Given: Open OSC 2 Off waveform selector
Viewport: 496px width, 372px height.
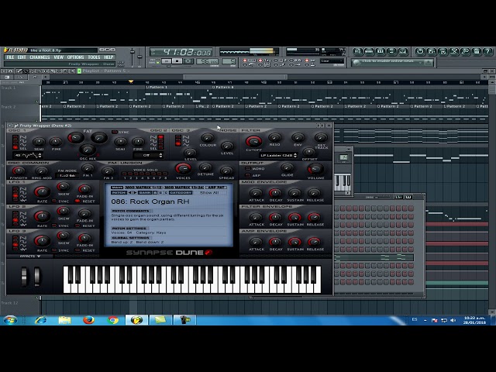Looking at the screenshot, I should 148,155.
